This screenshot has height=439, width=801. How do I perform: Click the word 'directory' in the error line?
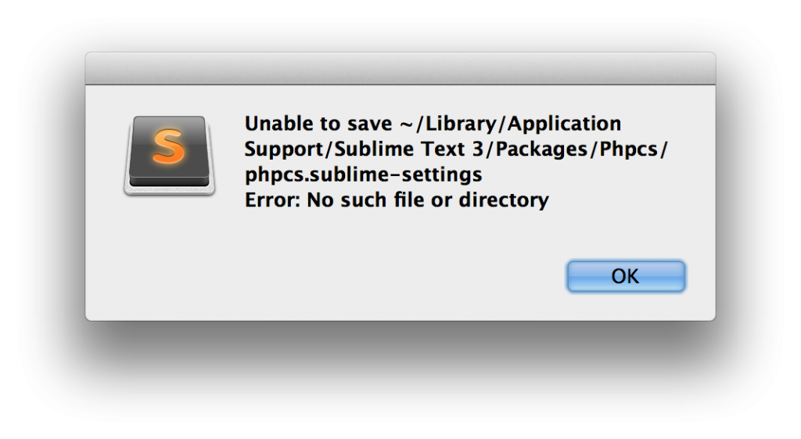(504, 200)
